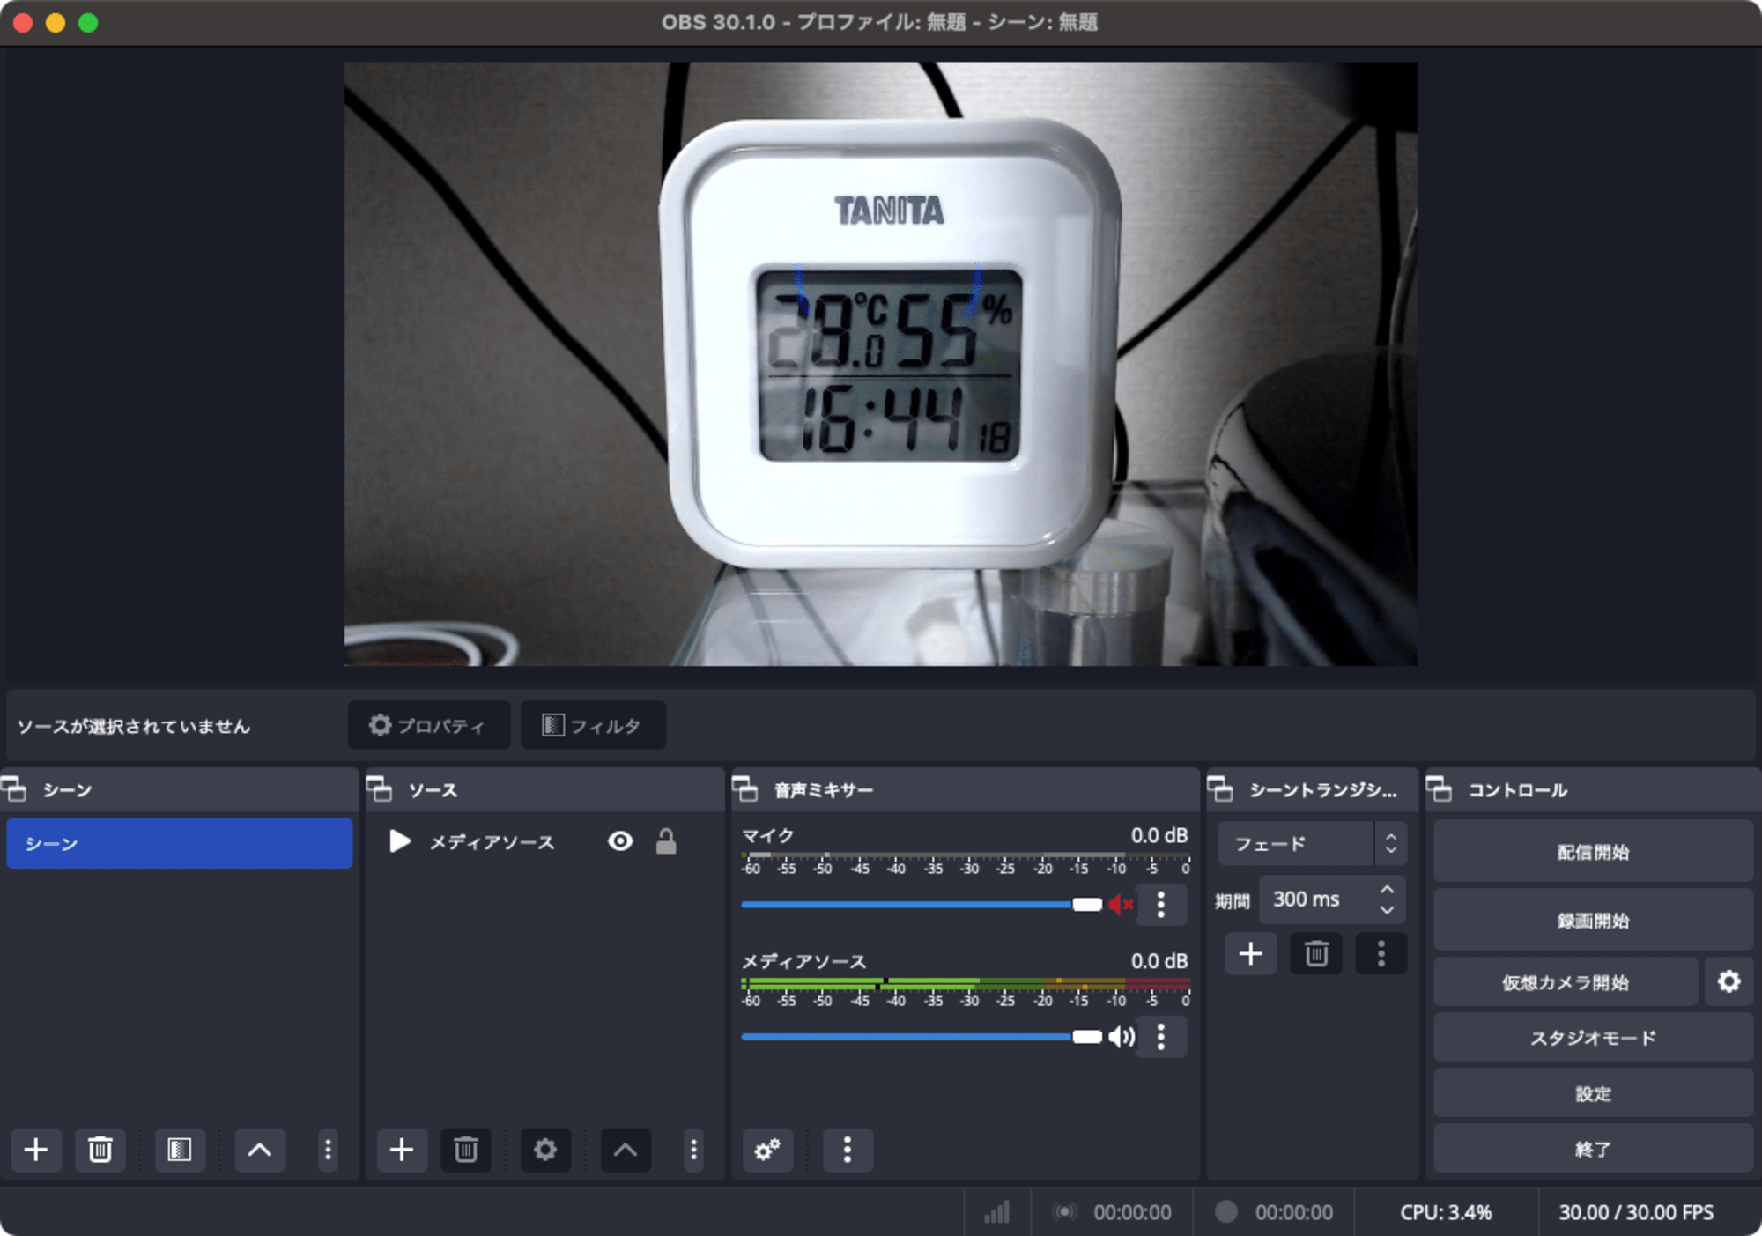Pop out the コントロール dock icon

click(1439, 789)
